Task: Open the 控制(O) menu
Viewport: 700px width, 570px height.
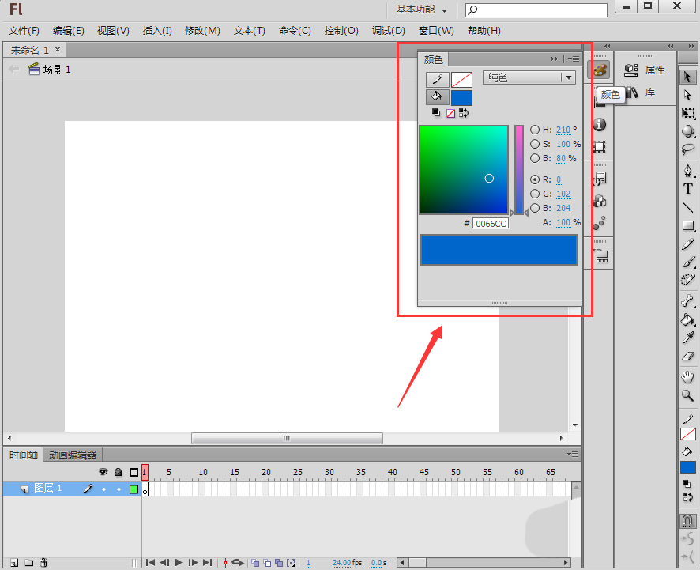Action: pos(341,31)
